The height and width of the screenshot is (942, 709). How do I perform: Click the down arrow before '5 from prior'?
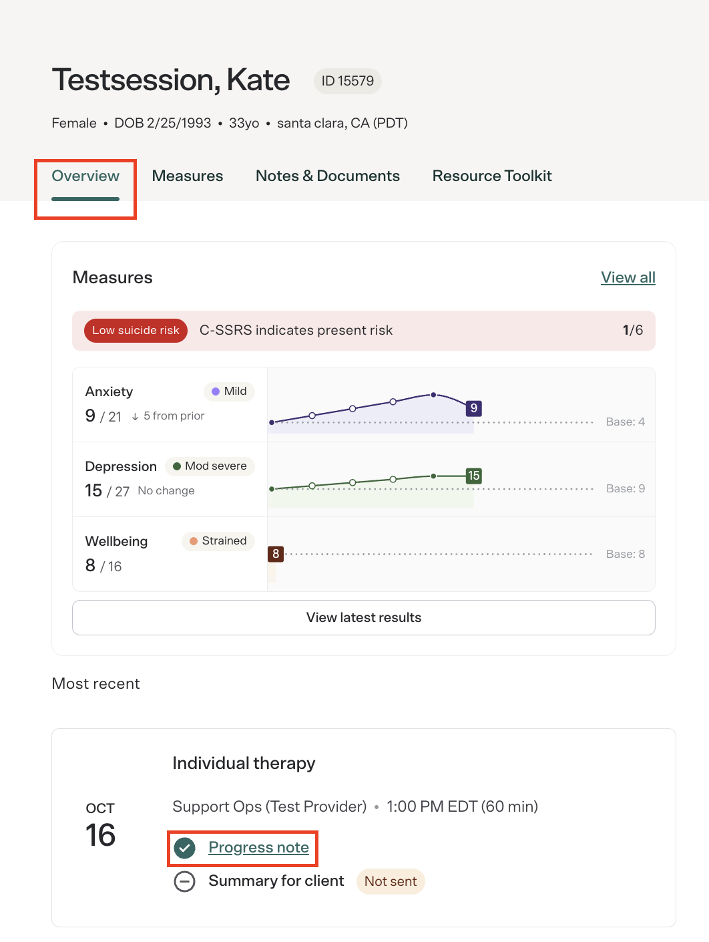click(135, 416)
